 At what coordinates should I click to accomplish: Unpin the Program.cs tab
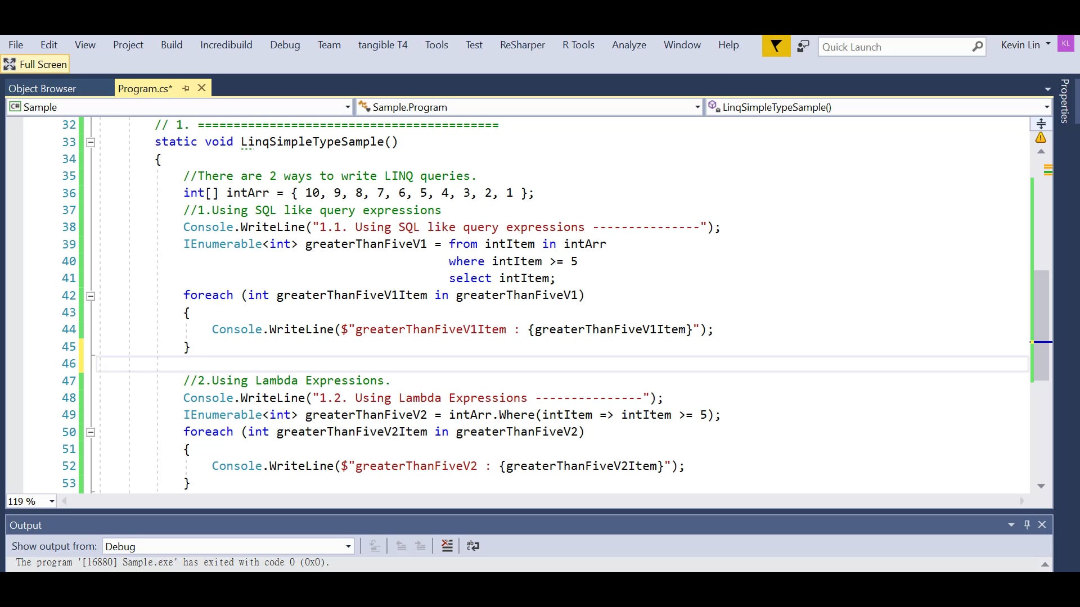[x=186, y=88]
